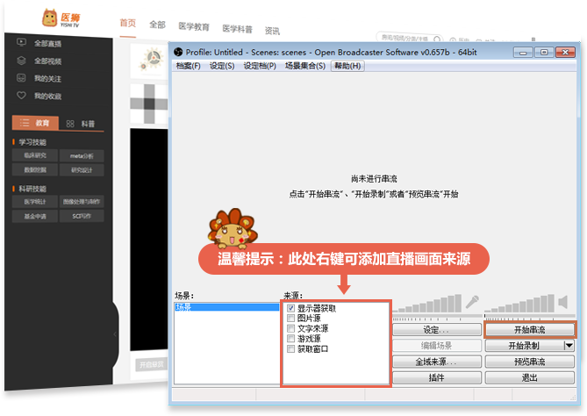Screen dimensions: 587x416
Task: Open 全部直播 link in sidebar
Action: click(47, 43)
